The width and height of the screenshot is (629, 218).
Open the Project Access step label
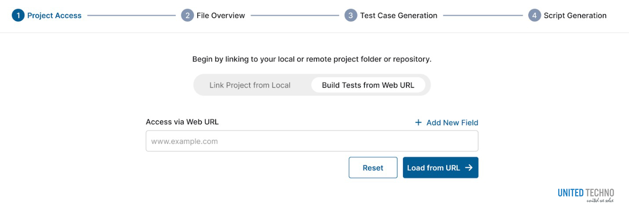[x=54, y=16]
